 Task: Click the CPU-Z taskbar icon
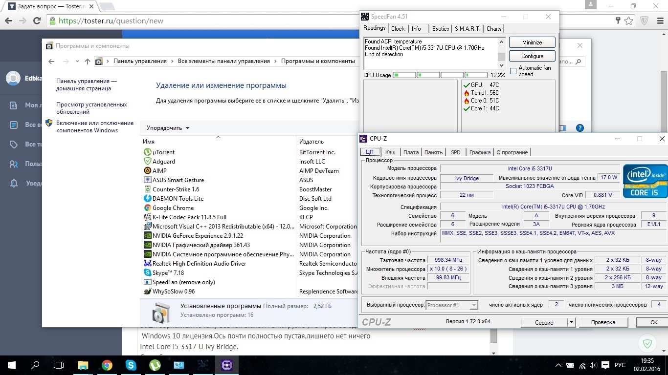click(227, 365)
